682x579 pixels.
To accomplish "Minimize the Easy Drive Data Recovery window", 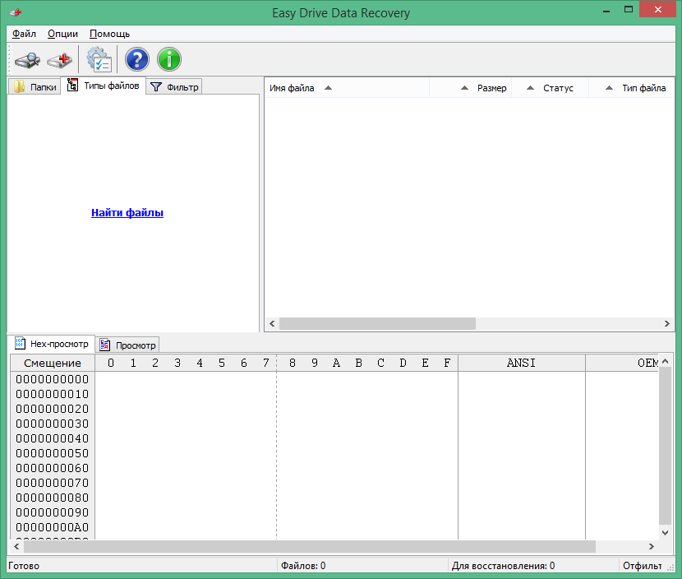I will pyautogui.click(x=606, y=10).
